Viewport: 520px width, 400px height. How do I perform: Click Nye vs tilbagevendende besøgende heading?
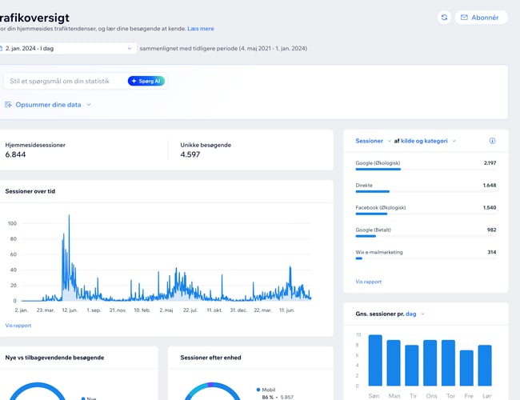[54, 358]
